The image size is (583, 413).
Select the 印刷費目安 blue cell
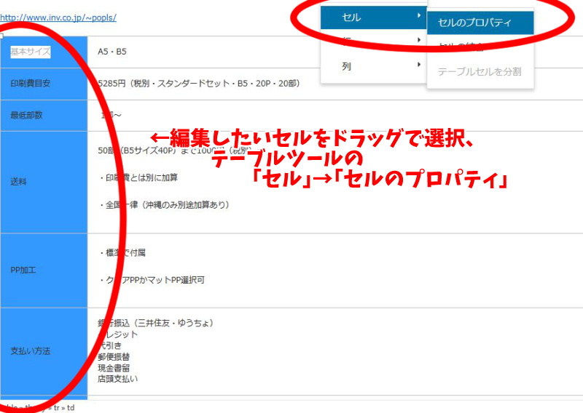click(31, 84)
